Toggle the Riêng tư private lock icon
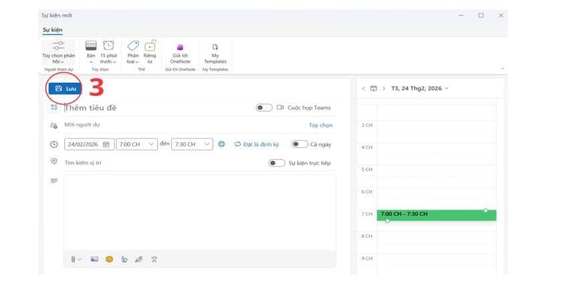568x284 pixels. pyautogui.click(x=150, y=45)
